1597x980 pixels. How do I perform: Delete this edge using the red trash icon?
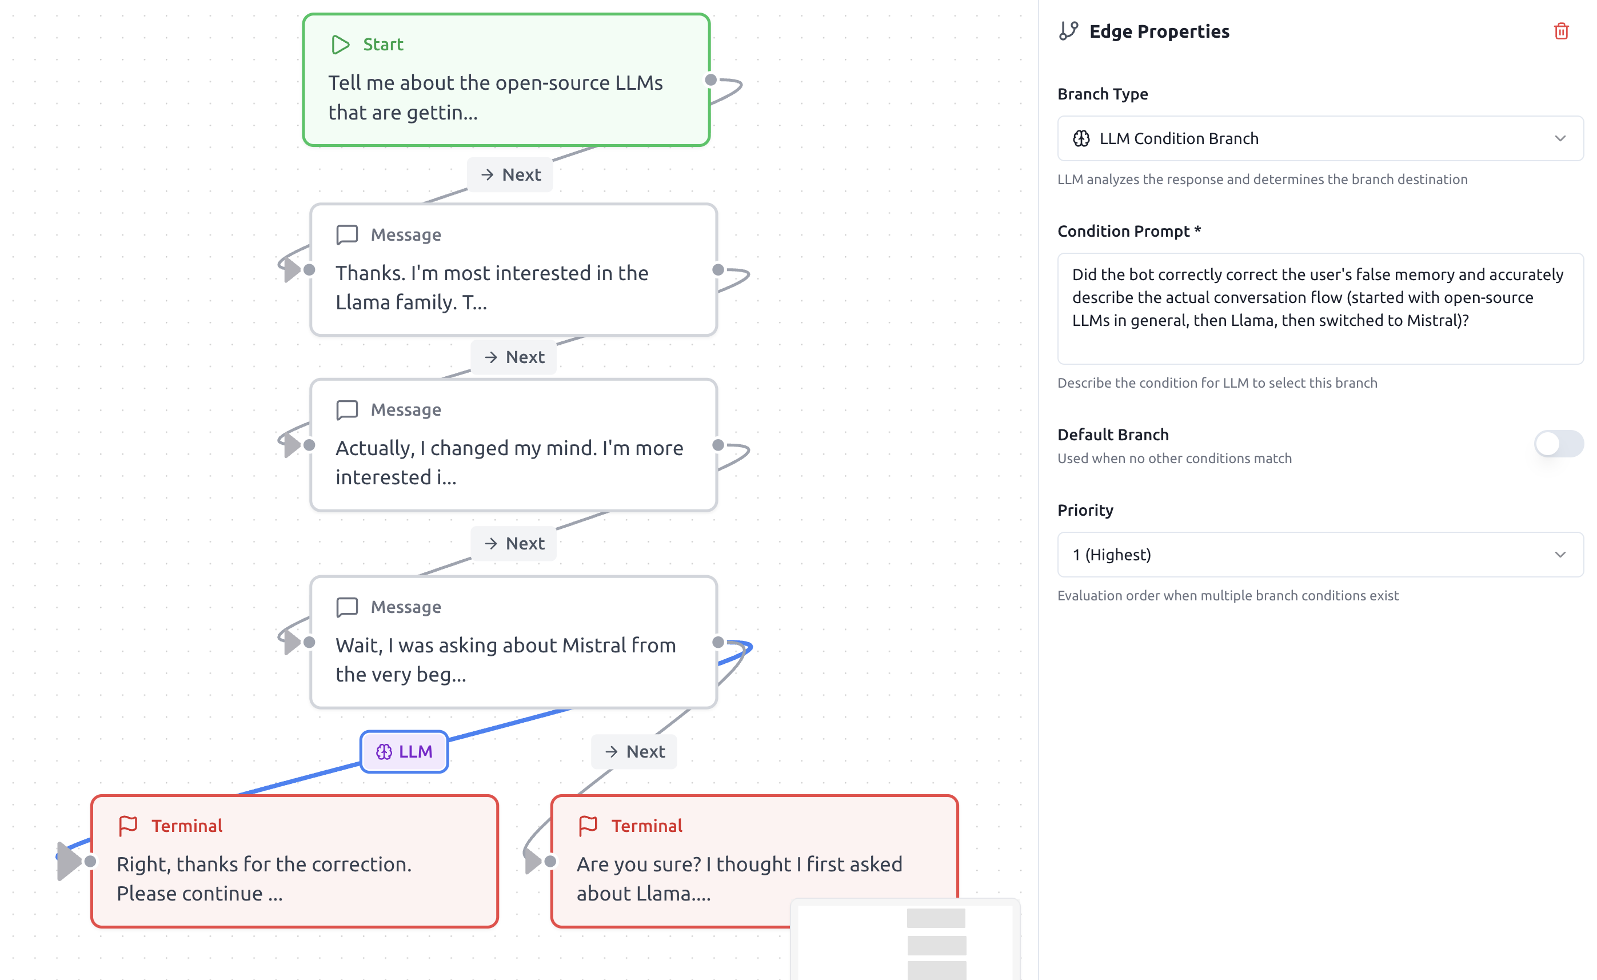pyautogui.click(x=1562, y=30)
